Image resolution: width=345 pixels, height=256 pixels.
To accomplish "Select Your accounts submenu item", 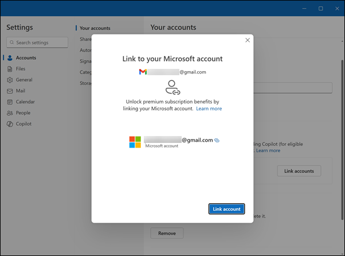I will click(95, 28).
